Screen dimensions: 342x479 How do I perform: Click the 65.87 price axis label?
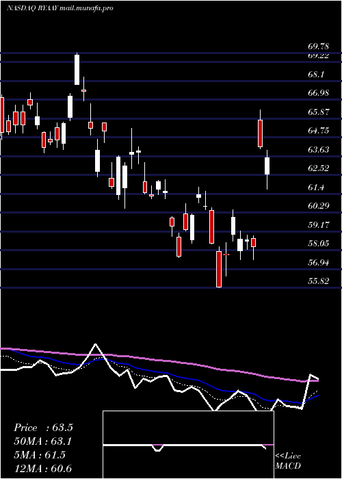point(319,112)
